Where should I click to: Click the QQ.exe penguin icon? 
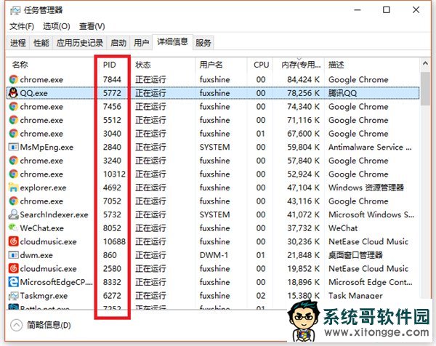pos(13,93)
